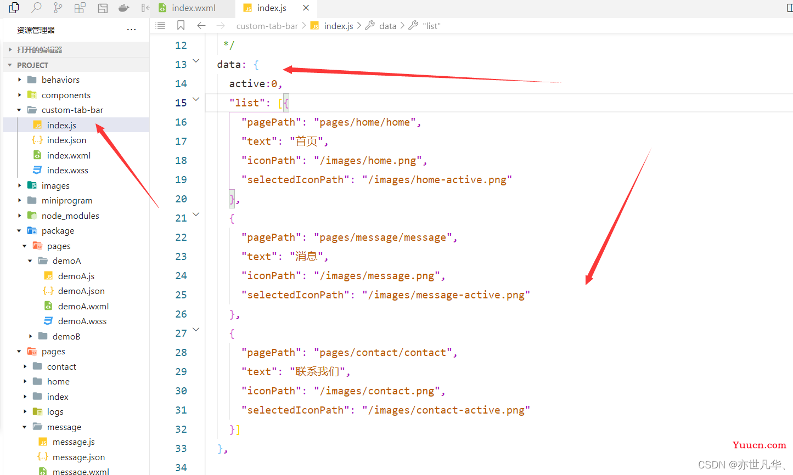
Task: Expand the home folder
Action: pyautogui.click(x=76, y=381)
